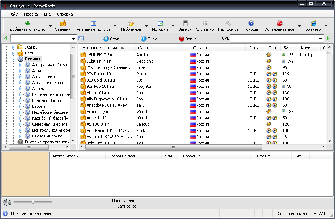Expand the Европа region tree node
Image resolution: width=335 pixels, height=219 pixels.
pos(20,106)
